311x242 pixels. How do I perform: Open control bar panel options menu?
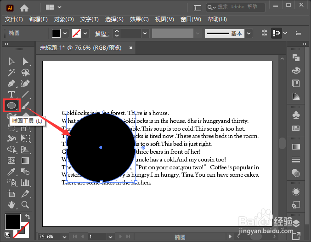click(298, 33)
